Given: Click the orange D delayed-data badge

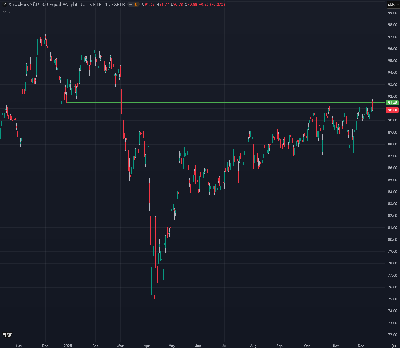Looking at the screenshot, I should click(x=136, y=5).
